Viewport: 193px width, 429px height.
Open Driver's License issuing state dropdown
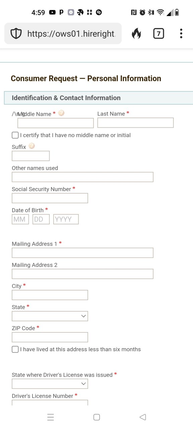pyautogui.click(x=50, y=384)
